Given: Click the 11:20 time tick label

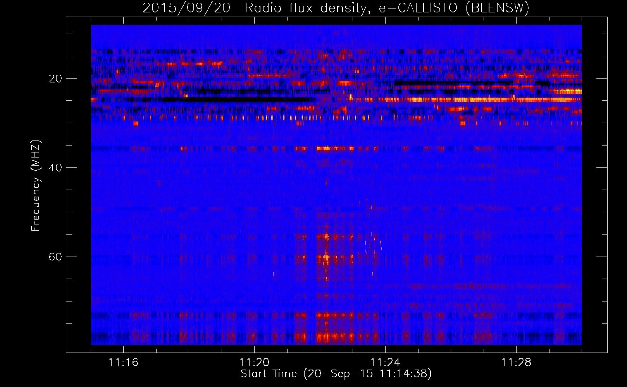Looking at the screenshot, I should click(254, 363).
